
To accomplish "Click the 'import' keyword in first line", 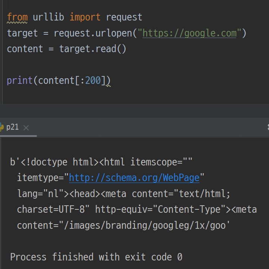I will tap(85, 18).
